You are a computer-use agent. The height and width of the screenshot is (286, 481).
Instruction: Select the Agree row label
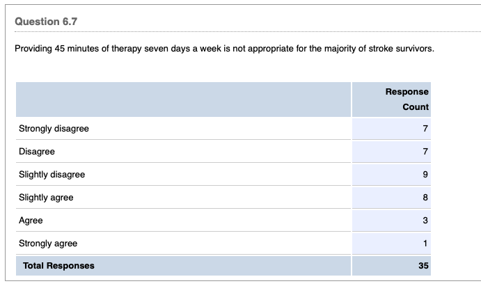(31, 221)
